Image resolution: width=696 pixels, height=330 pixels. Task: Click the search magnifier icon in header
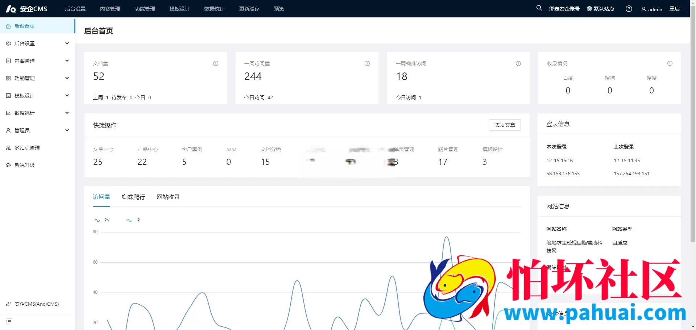(x=539, y=8)
